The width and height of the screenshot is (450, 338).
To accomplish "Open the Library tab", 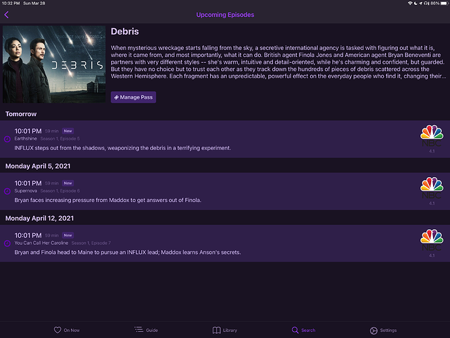I will (225, 330).
